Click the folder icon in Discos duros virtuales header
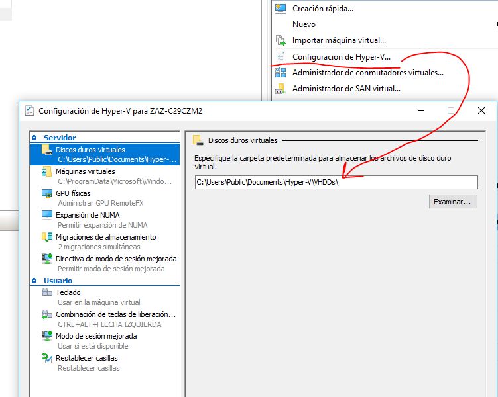The image size is (498, 397). coord(198,140)
